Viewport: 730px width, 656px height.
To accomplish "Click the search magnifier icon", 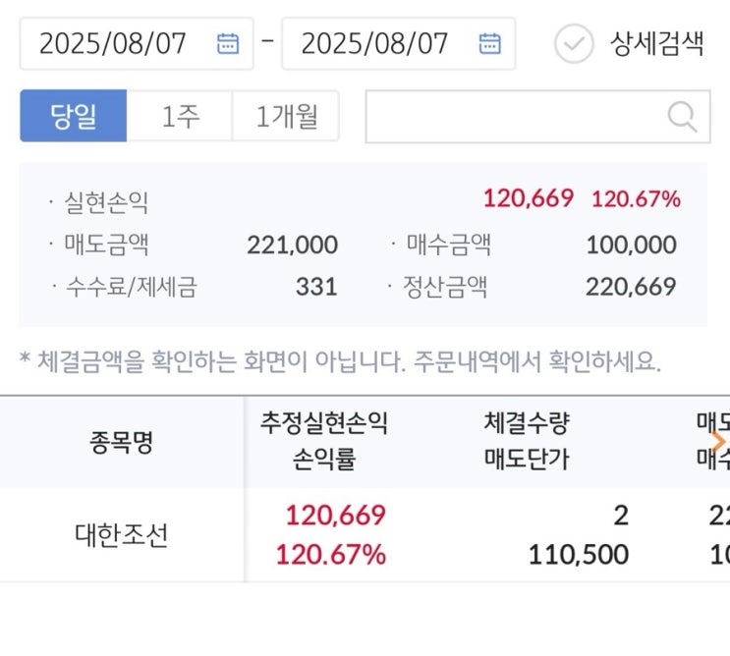I will point(682,117).
